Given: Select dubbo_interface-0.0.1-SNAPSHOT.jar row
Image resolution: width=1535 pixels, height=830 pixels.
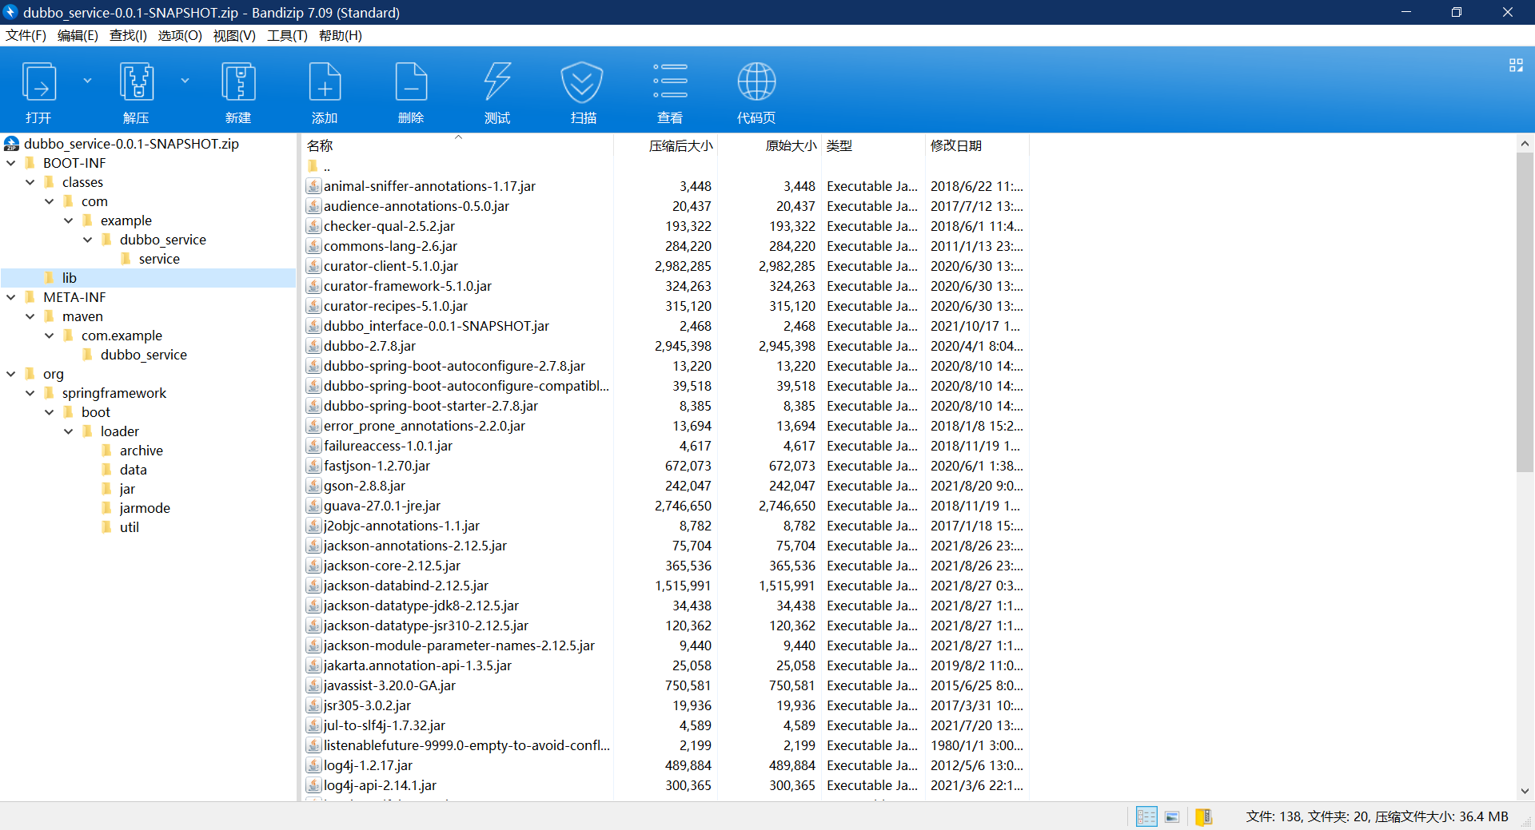Looking at the screenshot, I should pyautogui.click(x=666, y=326).
